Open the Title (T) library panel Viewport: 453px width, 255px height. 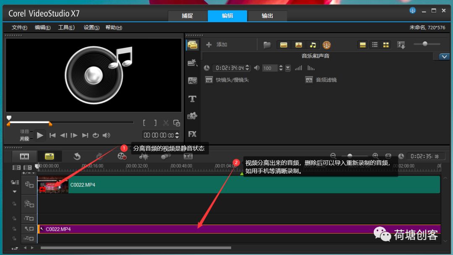pos(192,99)
